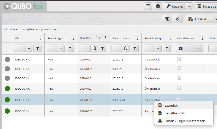
Task: Go to the home page icon
Action: pyautogui.click(x=158, y=6)
